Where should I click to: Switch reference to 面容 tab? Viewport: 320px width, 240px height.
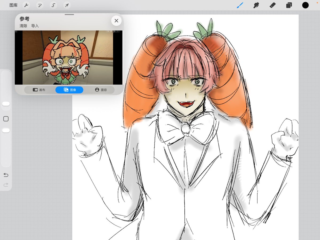pyautogui.click(x=101, y=90)
